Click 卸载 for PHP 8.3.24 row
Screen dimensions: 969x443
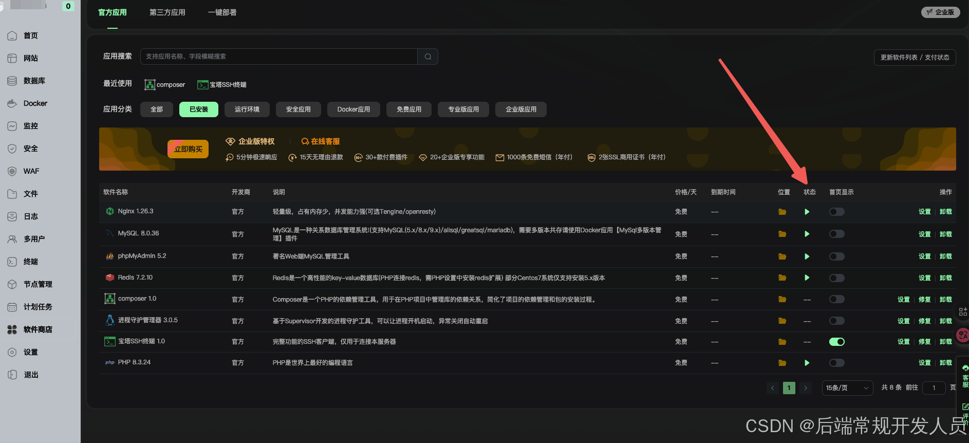point(945,363)
